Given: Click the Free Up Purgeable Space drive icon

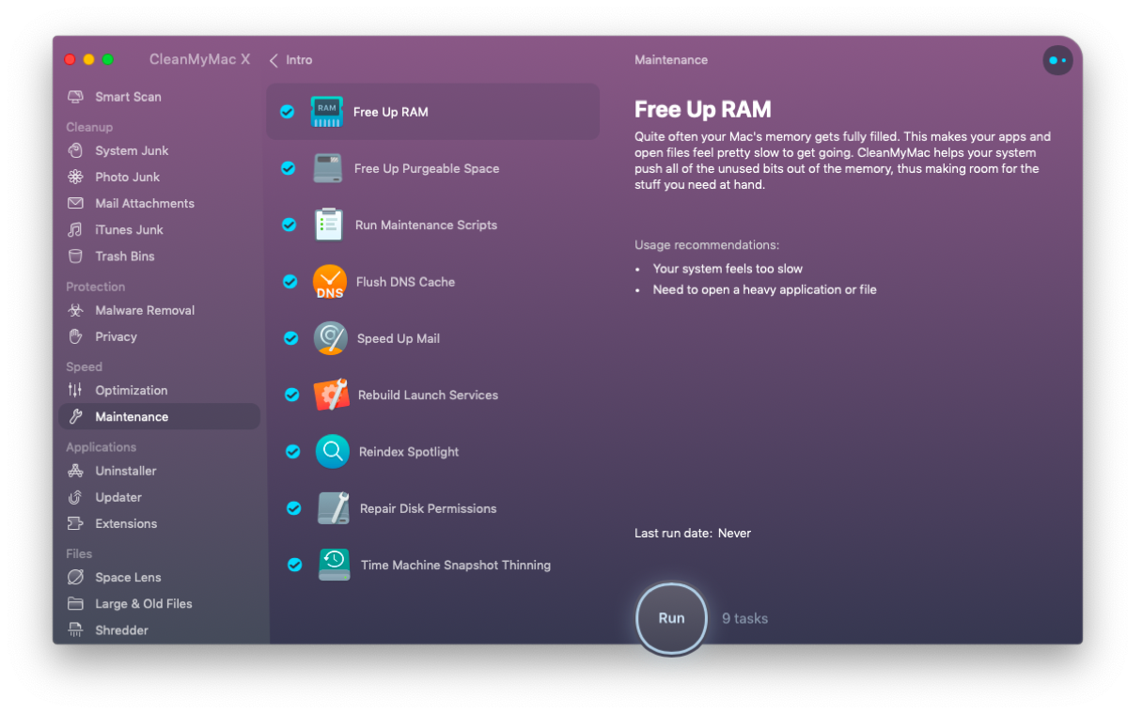Looking at the screenshot, I should coord(328,168).
